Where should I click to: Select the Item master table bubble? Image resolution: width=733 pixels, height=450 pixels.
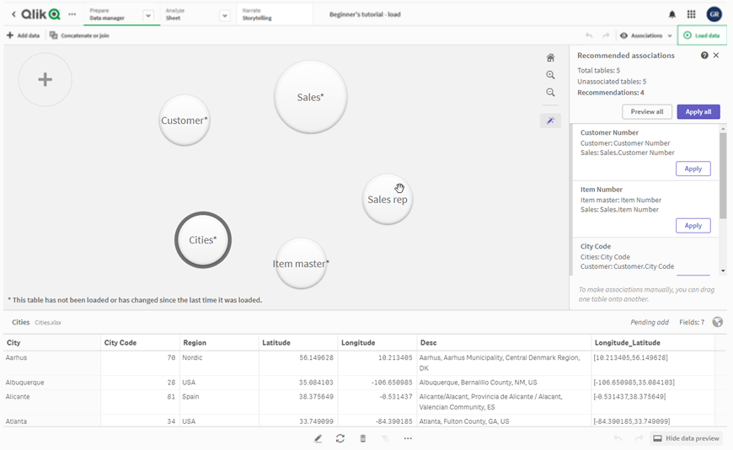(301, 264)
